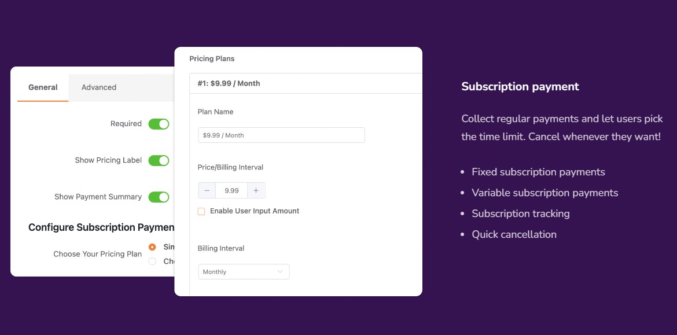Click the plus icon to increase price
This screenshot has width=677, height=335.
tap(256, 190)
